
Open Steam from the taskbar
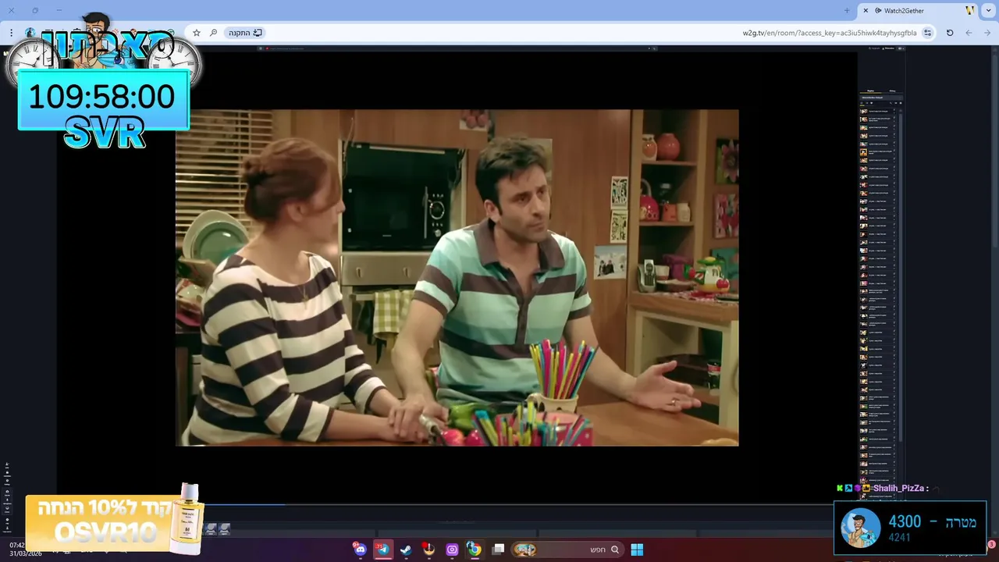coord(406,550)
